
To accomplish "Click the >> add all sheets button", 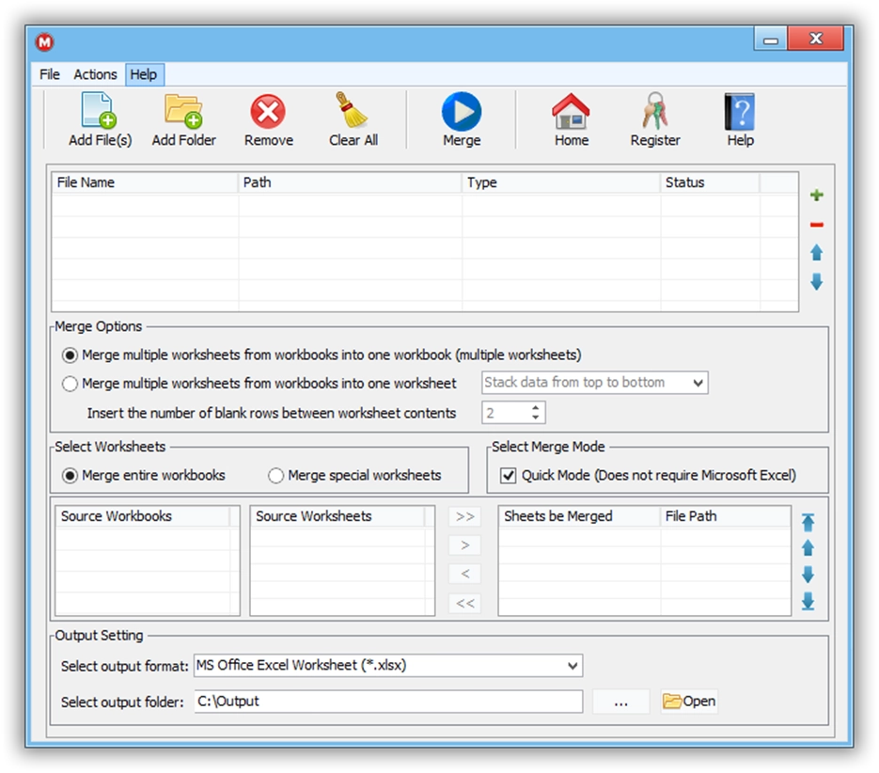I will (x=464, y=516).
